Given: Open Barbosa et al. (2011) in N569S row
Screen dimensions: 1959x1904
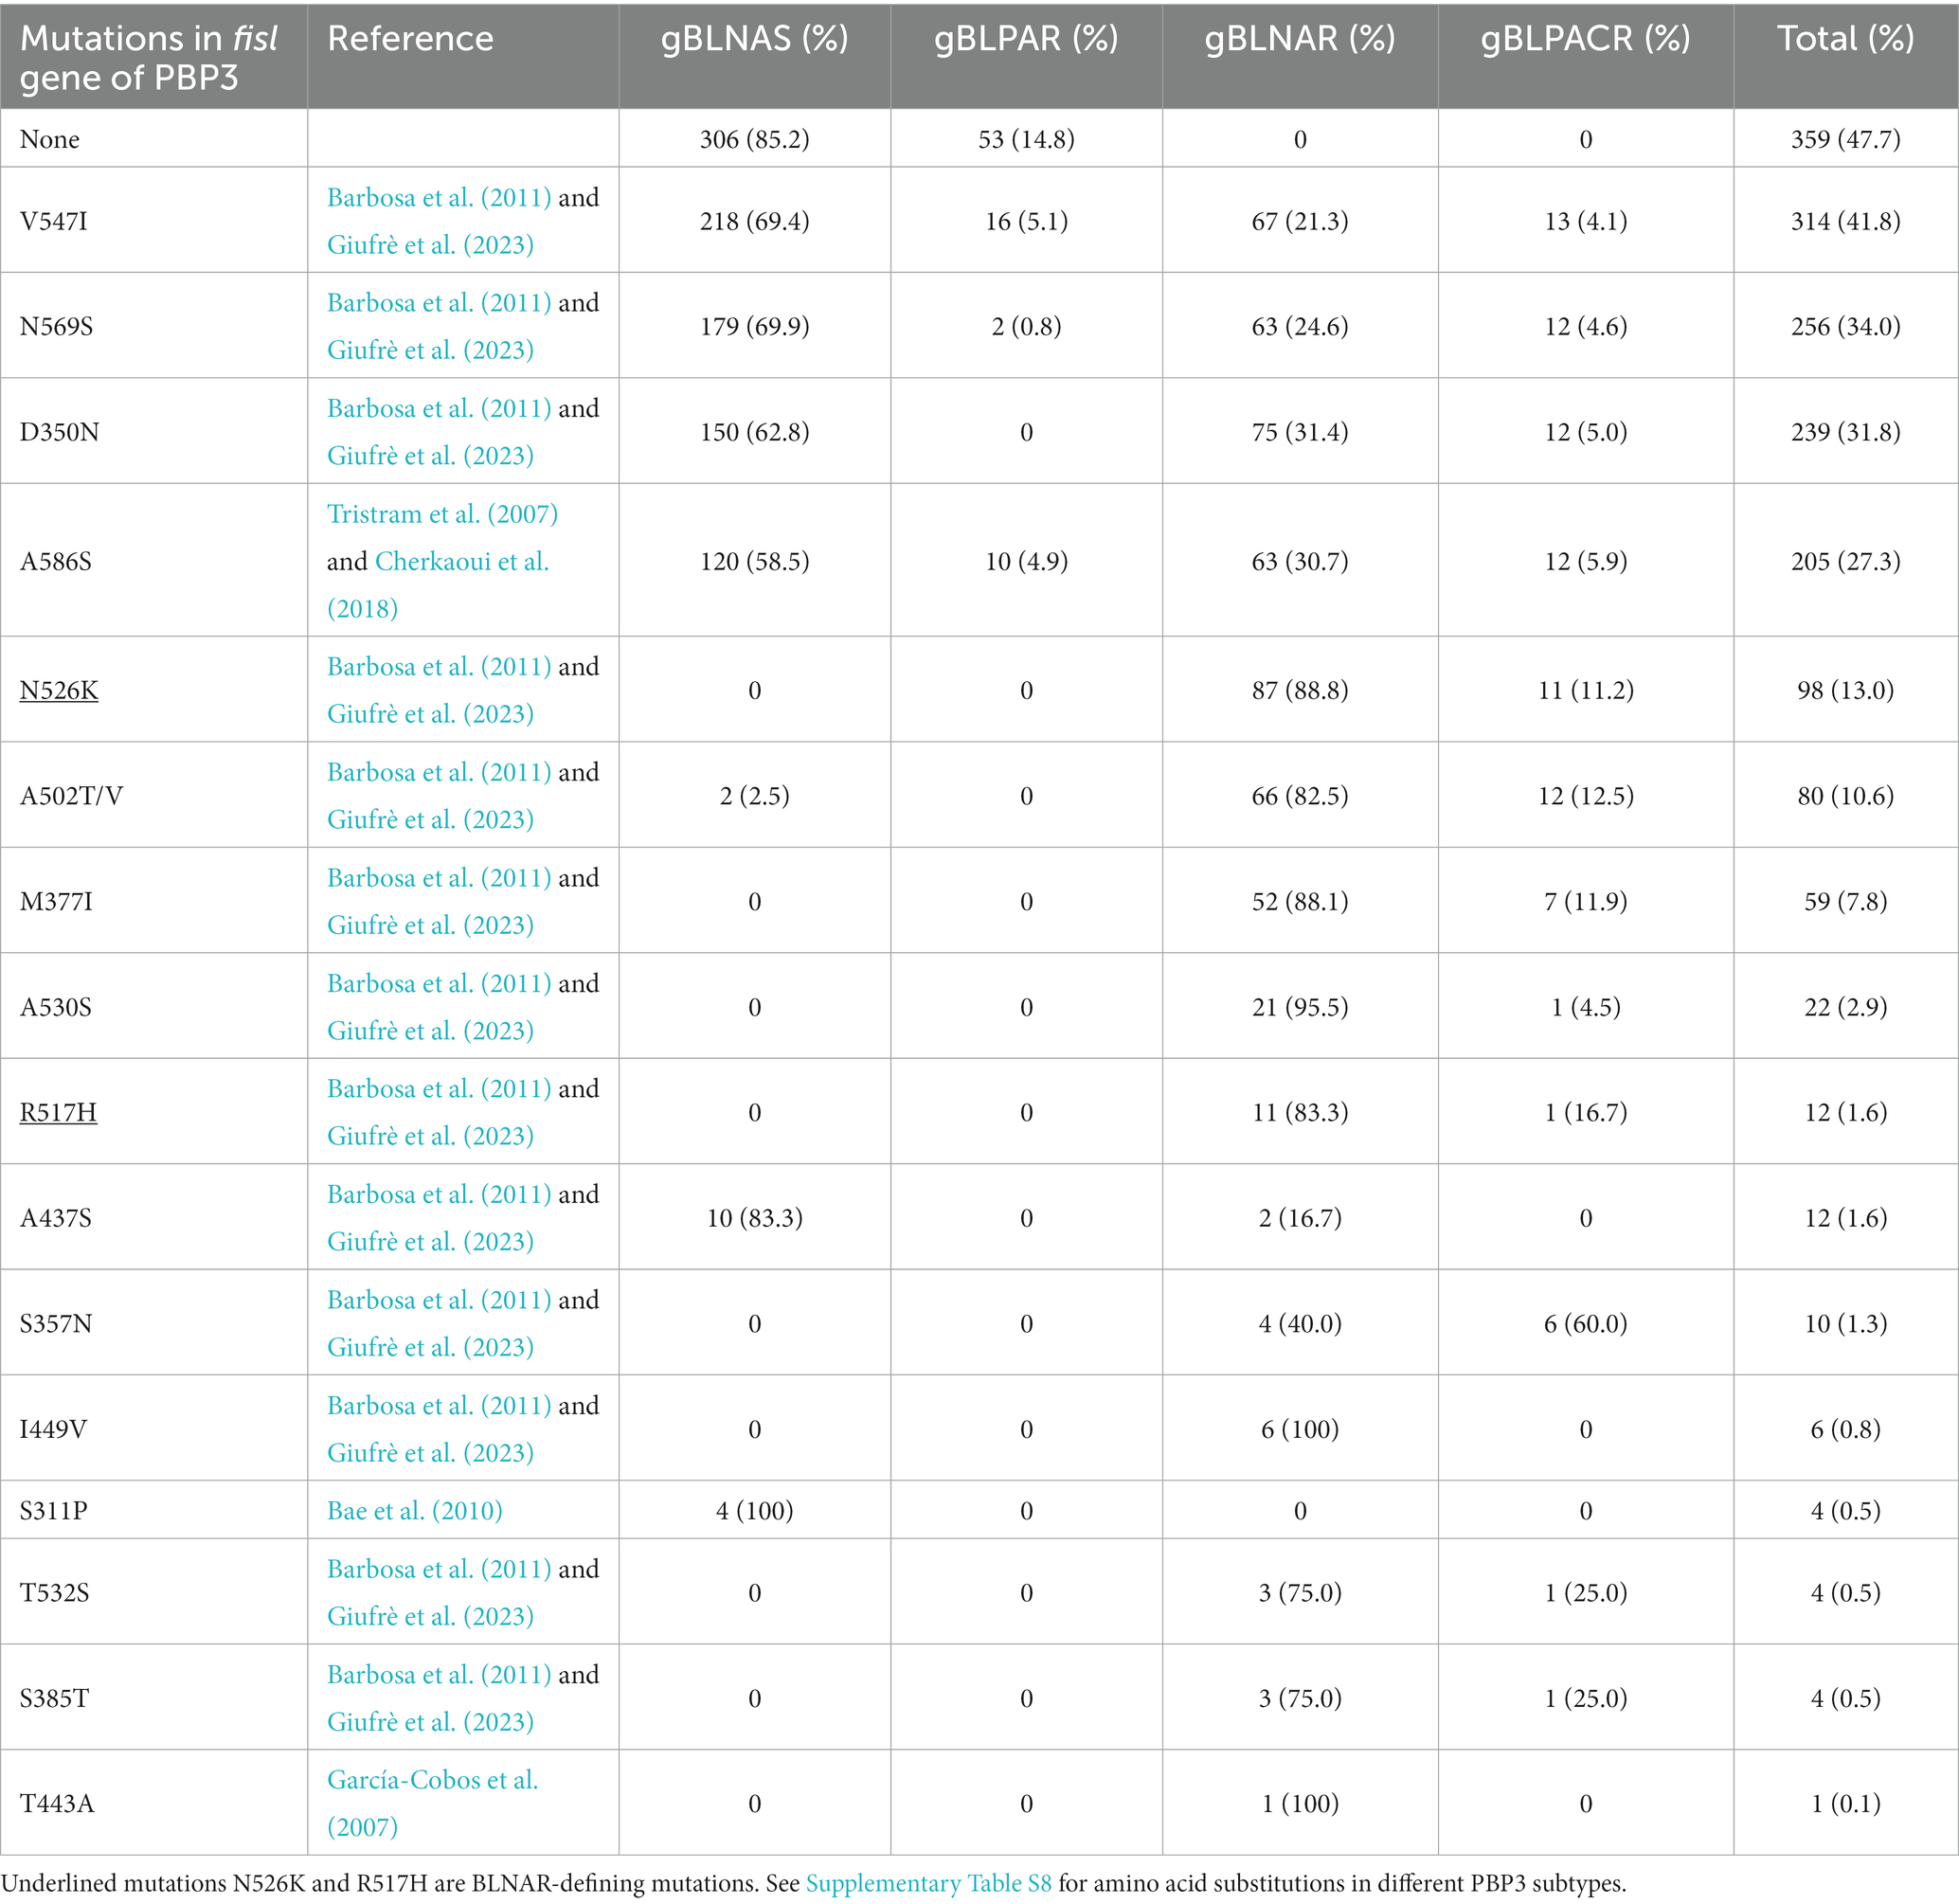Looking at the screenshot, I should tap(439, 303).
